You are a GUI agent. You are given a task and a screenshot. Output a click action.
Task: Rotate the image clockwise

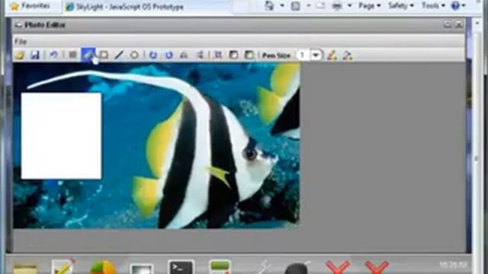(x=169, y=56)
